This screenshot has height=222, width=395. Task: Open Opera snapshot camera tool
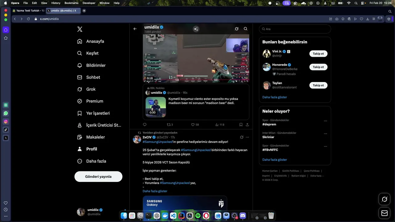click(337, 19)
